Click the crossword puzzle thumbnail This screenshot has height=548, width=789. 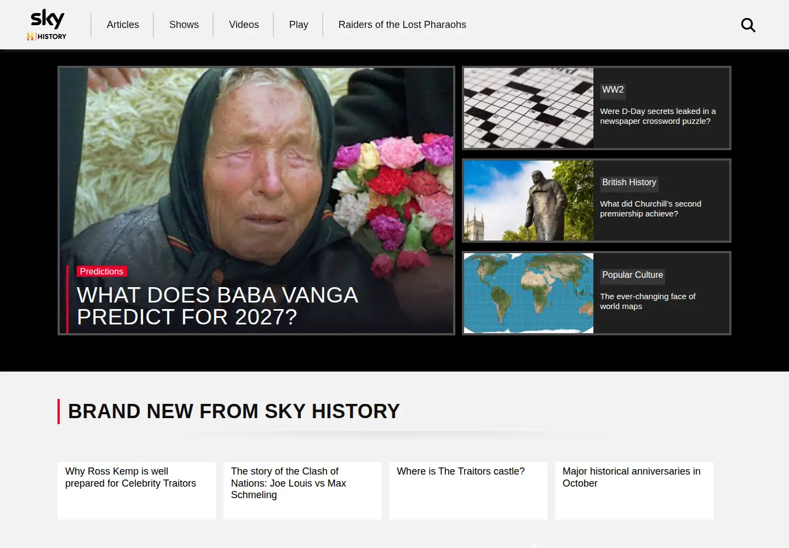coord(529,108)
